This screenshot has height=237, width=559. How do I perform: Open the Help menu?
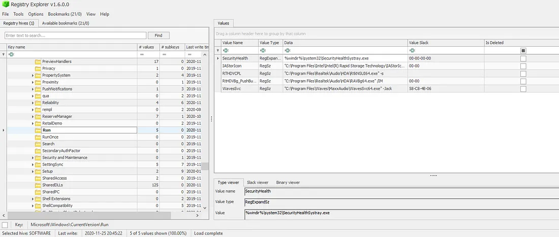pyautogui.click(x=105, y=14)
